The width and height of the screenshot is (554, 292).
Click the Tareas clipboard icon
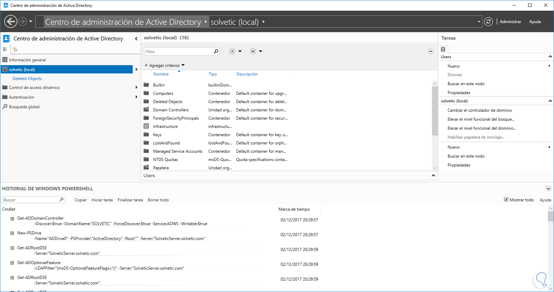[443, 49]
